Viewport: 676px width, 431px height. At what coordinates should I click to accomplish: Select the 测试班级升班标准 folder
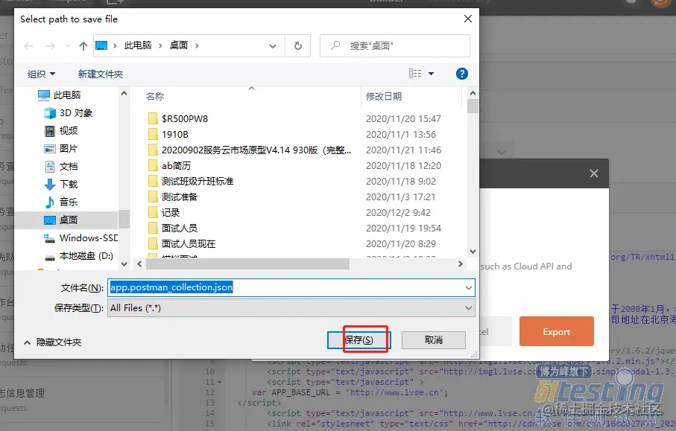pyautogui.click(x=198, y=182)
